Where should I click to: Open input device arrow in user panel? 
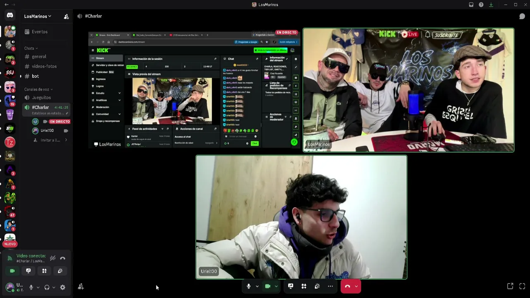pyautogui.click(x=38, y=287)
